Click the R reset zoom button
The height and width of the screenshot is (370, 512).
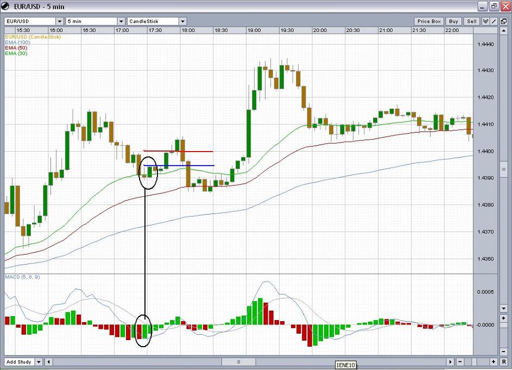point(503,362)
